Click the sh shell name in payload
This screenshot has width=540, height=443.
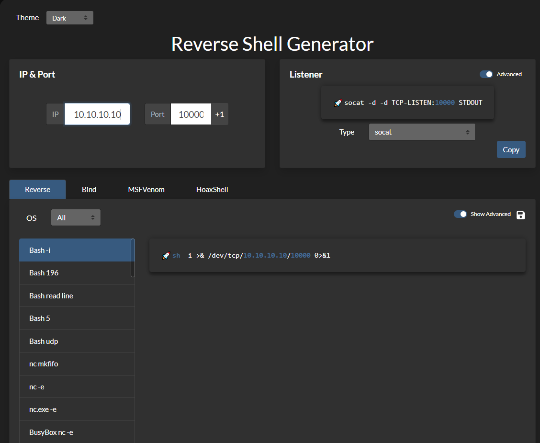point(176,256)
